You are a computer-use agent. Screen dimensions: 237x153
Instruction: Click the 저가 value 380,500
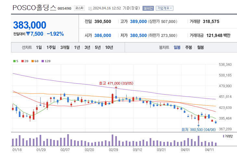tap(138, 35)
